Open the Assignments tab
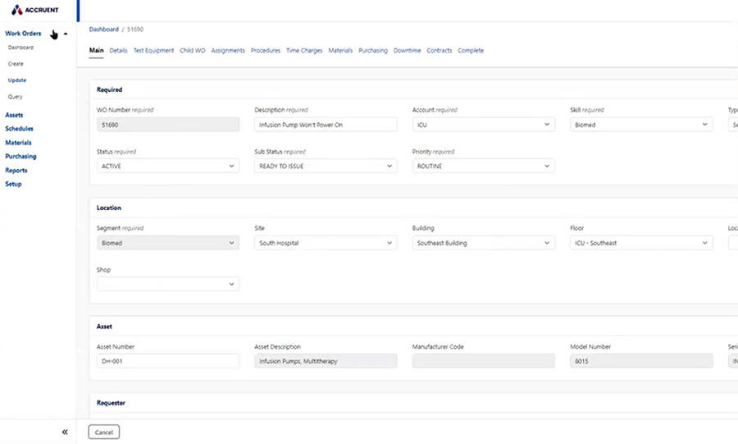This screenshot has height=444, width=738. (228, 50)
